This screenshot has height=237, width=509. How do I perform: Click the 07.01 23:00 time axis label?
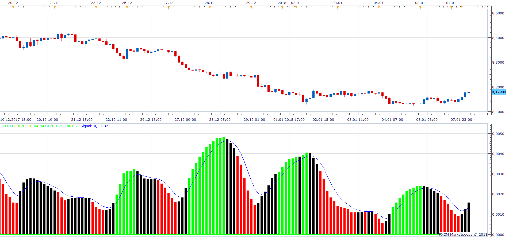[x=461, y=119]
